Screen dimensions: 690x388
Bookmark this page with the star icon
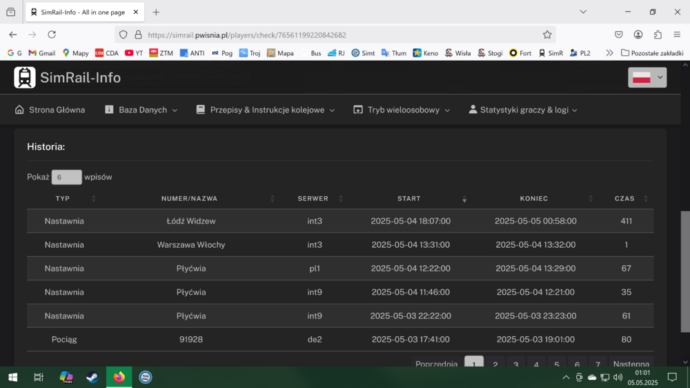(x=547, y=35)
